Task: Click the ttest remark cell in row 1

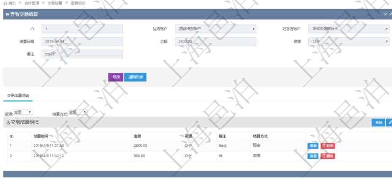Action: pos(222,145)
